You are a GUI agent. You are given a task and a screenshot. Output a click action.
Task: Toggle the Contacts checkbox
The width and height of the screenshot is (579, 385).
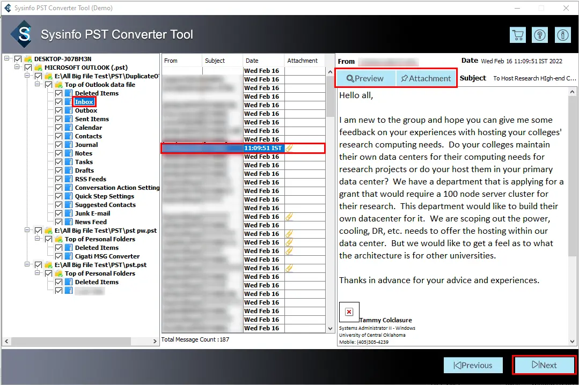[58, 136]
